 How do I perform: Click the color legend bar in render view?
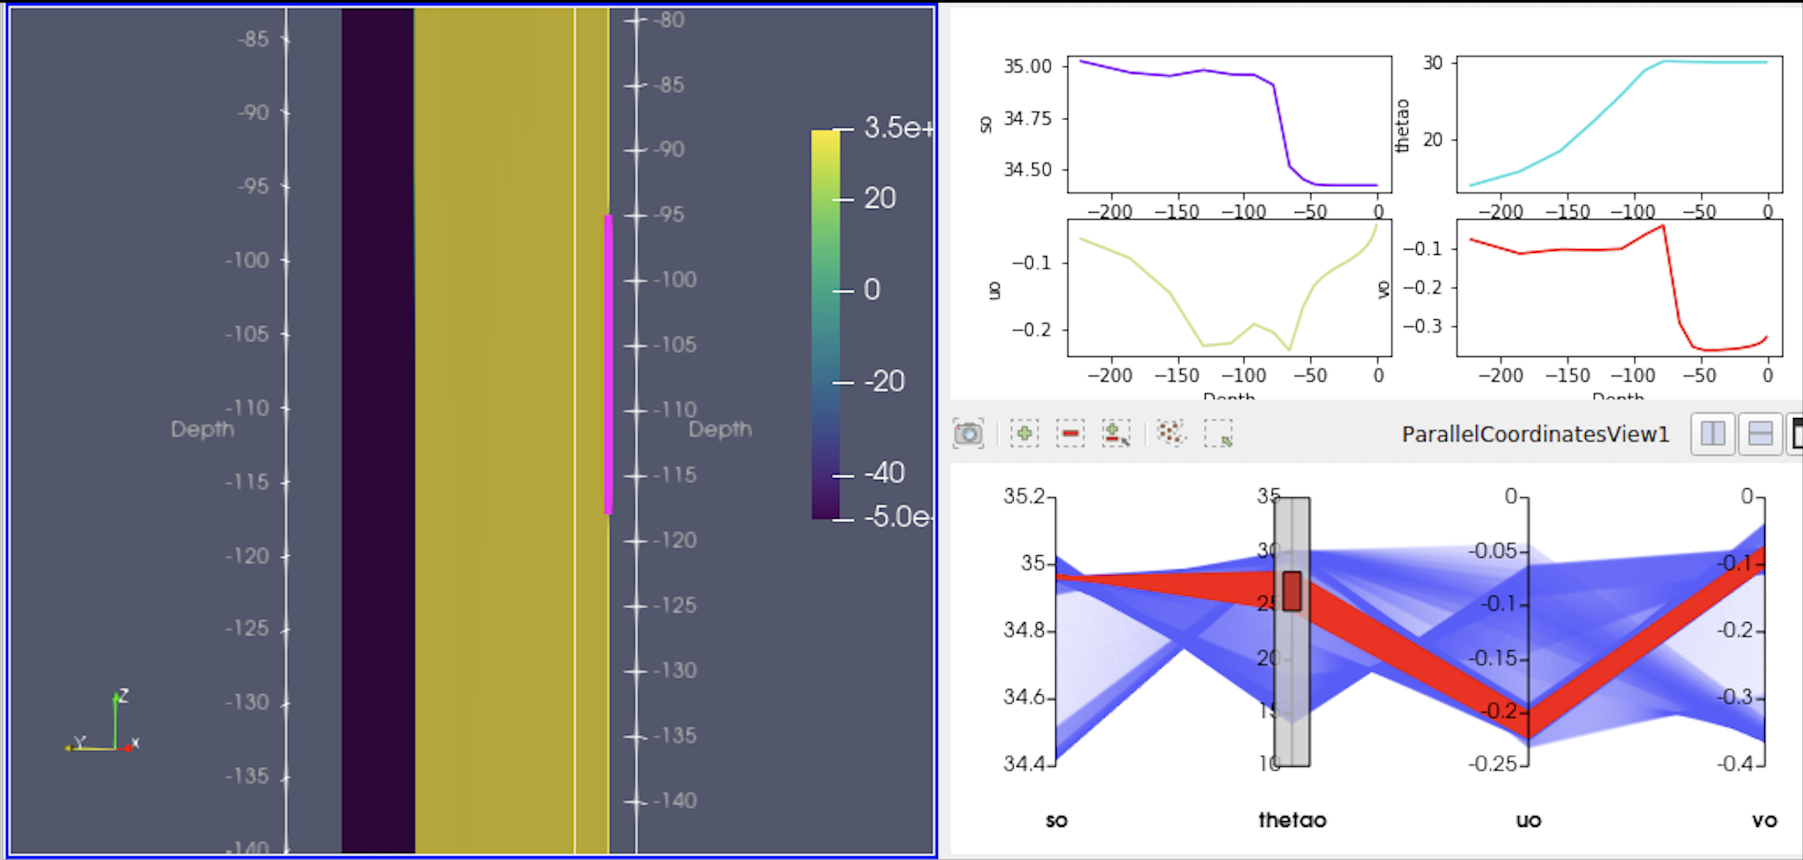[825, 324]
